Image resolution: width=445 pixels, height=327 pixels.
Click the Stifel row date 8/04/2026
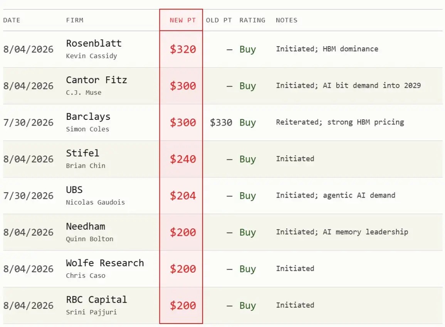[x=28, y=159]
